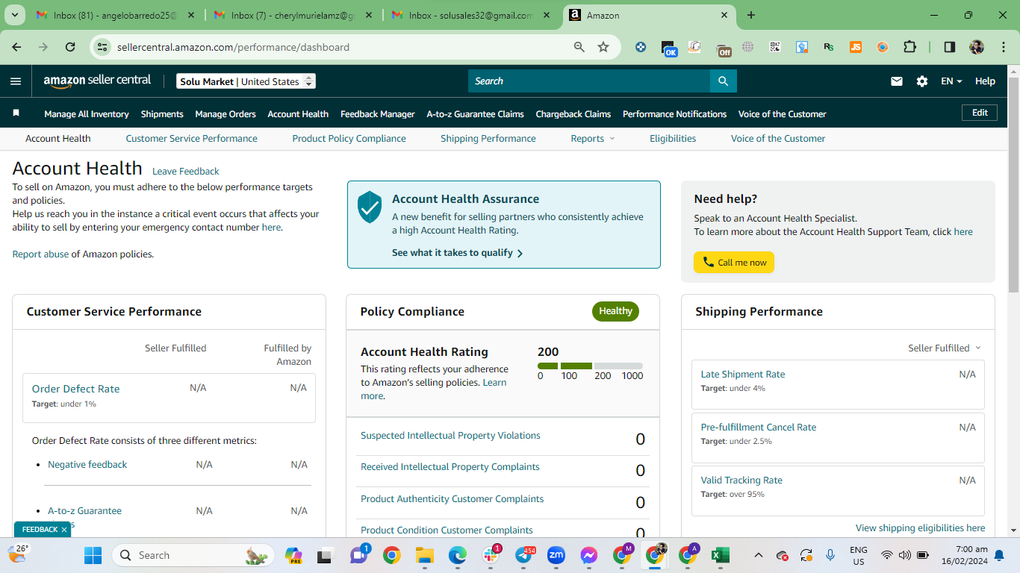1020x573 pixels.
Task: Bookmark this page with the star icon
Action: coord(603,47)
